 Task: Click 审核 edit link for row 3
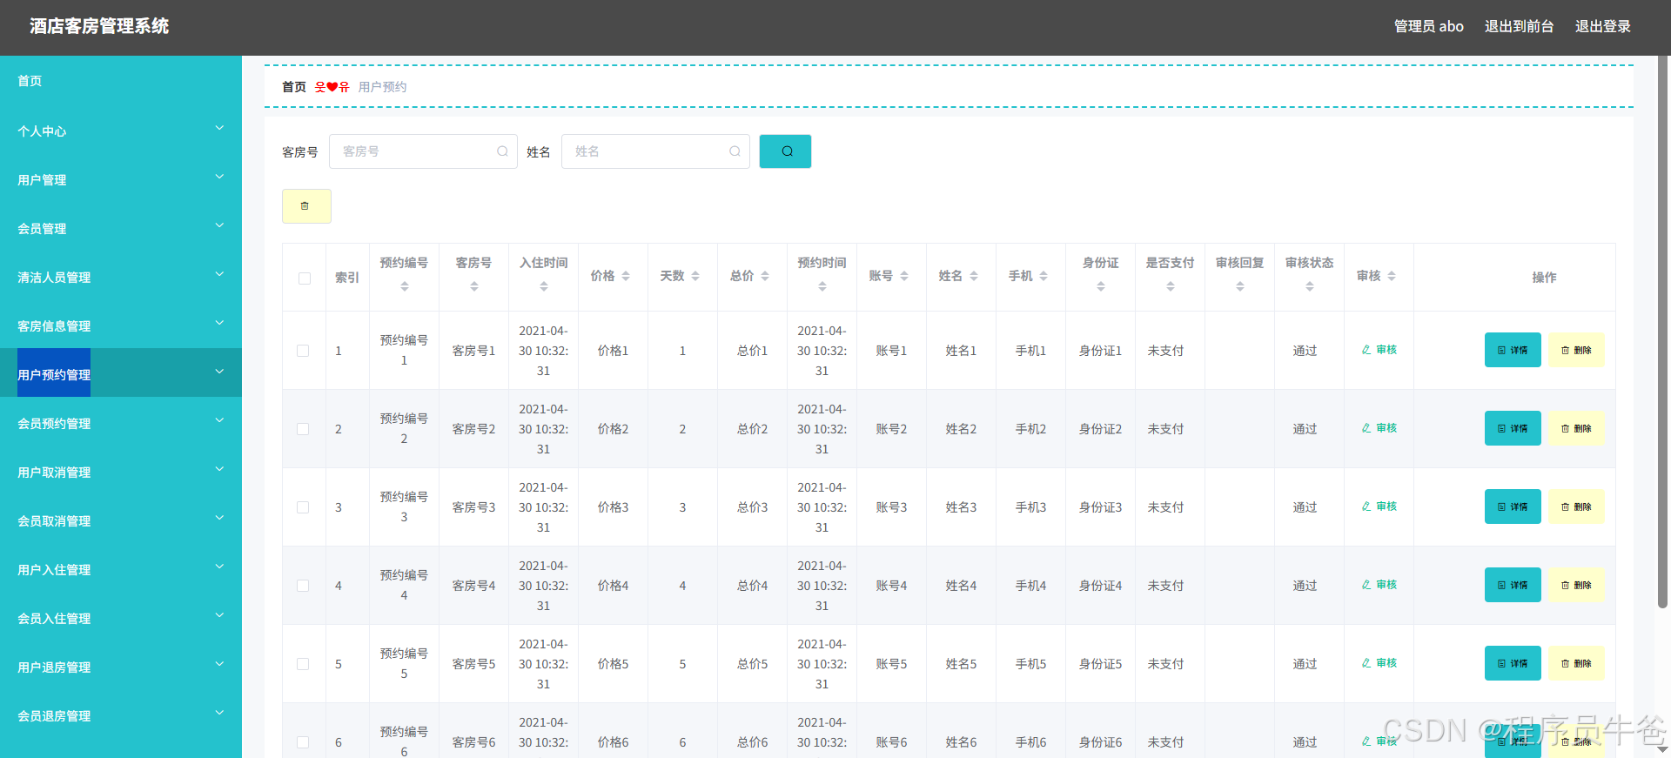pos(1379,506)
